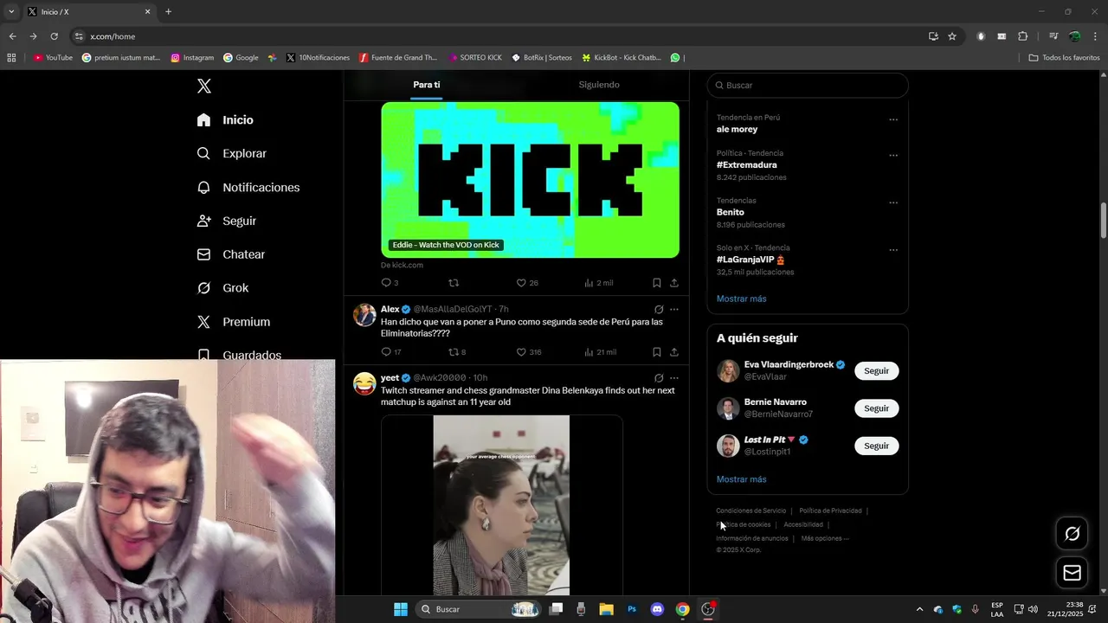Open Chrome tab search dropdown
1108x623 pixels.
(x=11, y=12)
